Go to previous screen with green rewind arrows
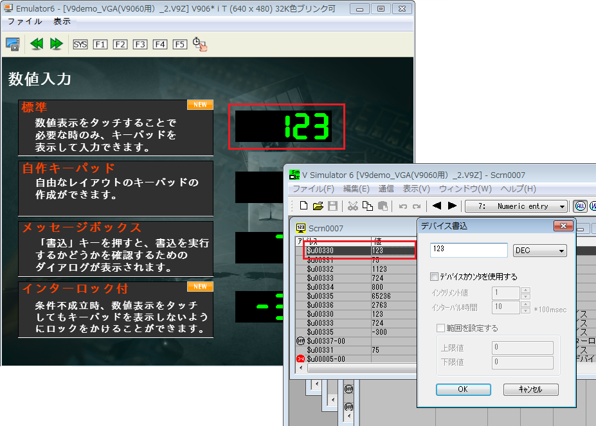This screenshot has height=426, width=596. tap(37, 44)
